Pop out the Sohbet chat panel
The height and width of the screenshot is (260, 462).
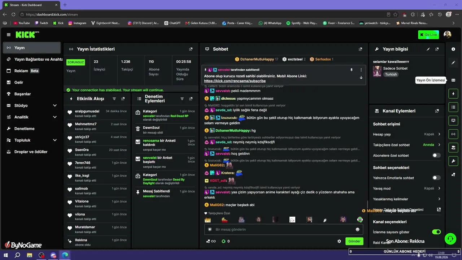tap(360, 49)
